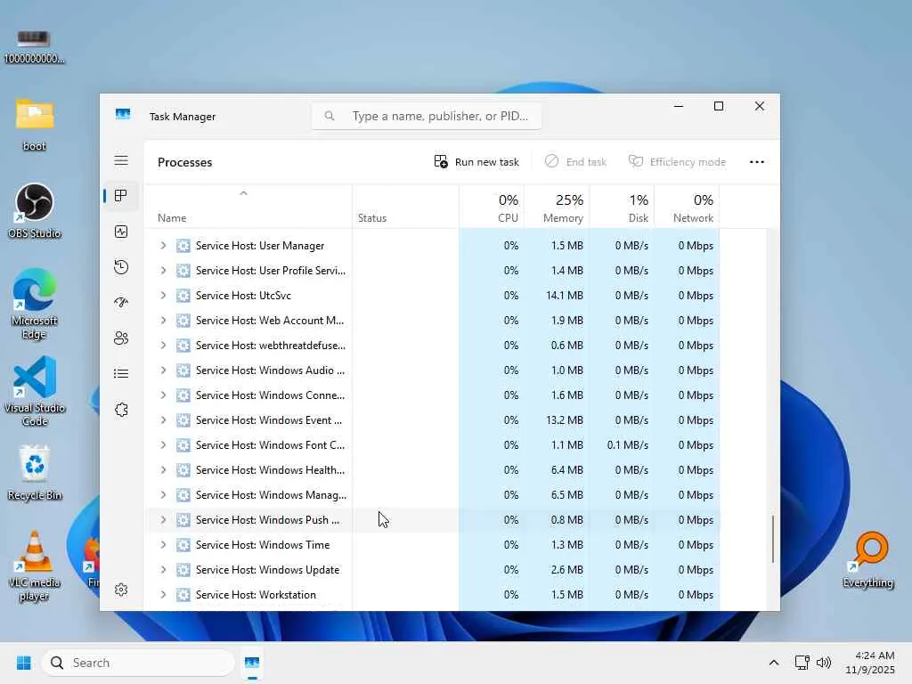Open Task Manager settings gear
Screen dimensions: 912x684
pos(121,590)
